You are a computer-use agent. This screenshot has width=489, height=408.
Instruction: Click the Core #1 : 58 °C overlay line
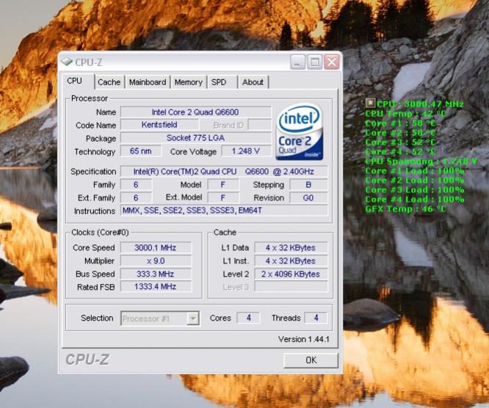(x=400, y=123)
